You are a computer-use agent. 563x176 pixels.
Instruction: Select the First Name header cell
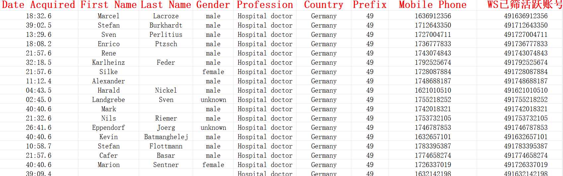(108, 5)
